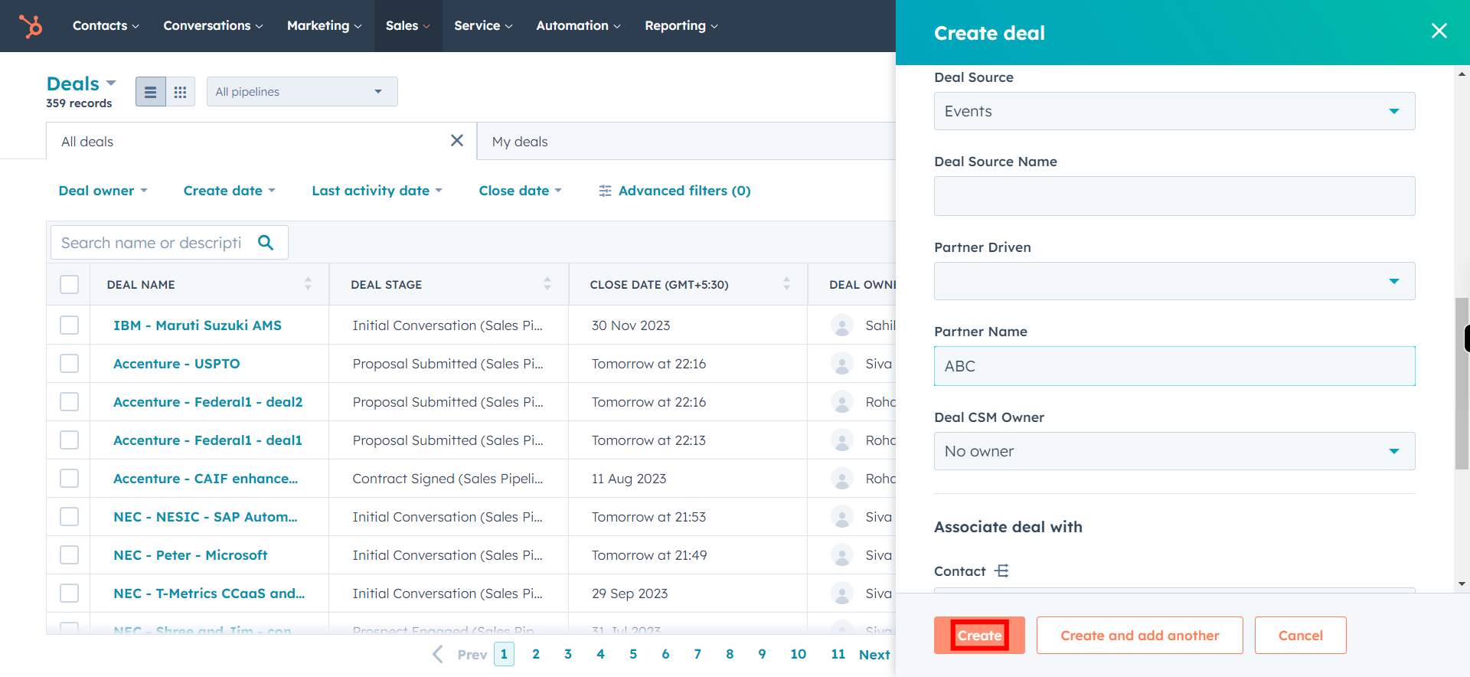The width and height of the screenshot is (1470, 677).
Task: Check the IBM - Maruti Suzuki AMS row
Action: click(x=70, y=325)
